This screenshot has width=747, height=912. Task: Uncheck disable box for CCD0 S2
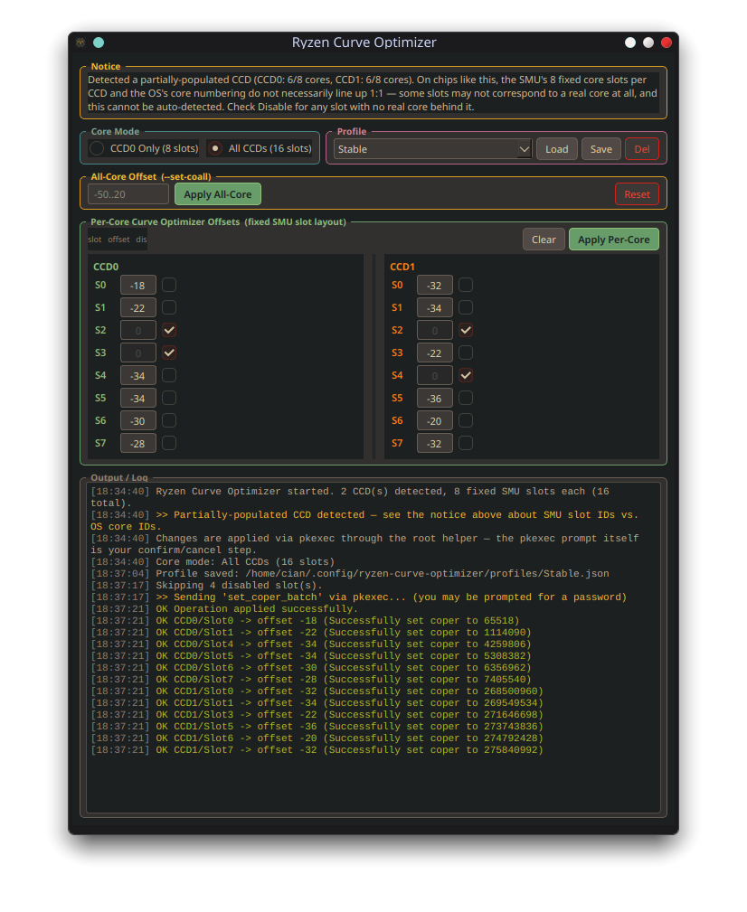(x=169, y=330)
